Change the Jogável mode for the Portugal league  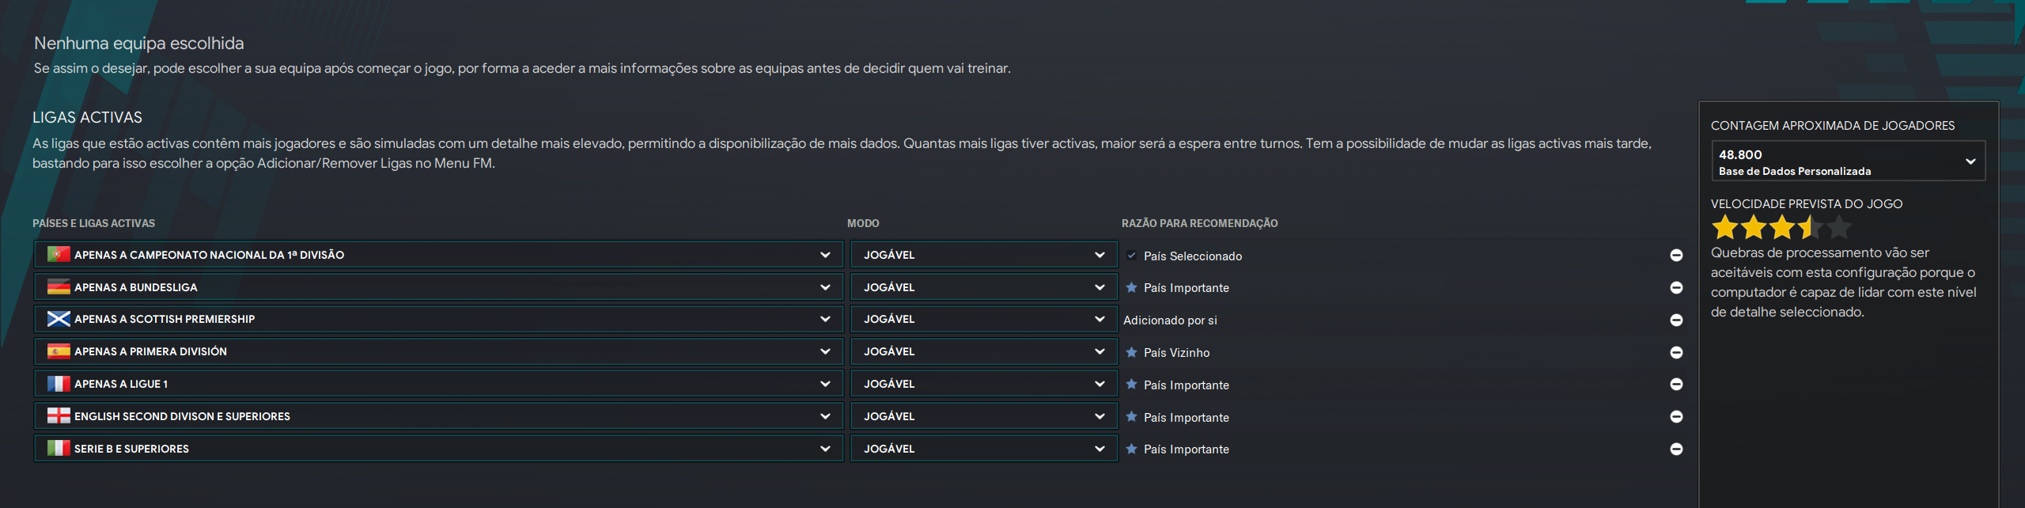pos(984,255)
